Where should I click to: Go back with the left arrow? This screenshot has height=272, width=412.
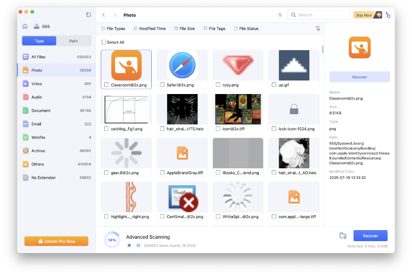point(104,15)
